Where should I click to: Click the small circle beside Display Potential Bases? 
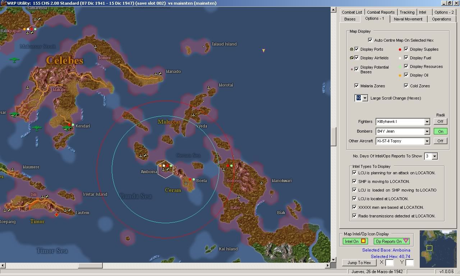click(352, 69)
